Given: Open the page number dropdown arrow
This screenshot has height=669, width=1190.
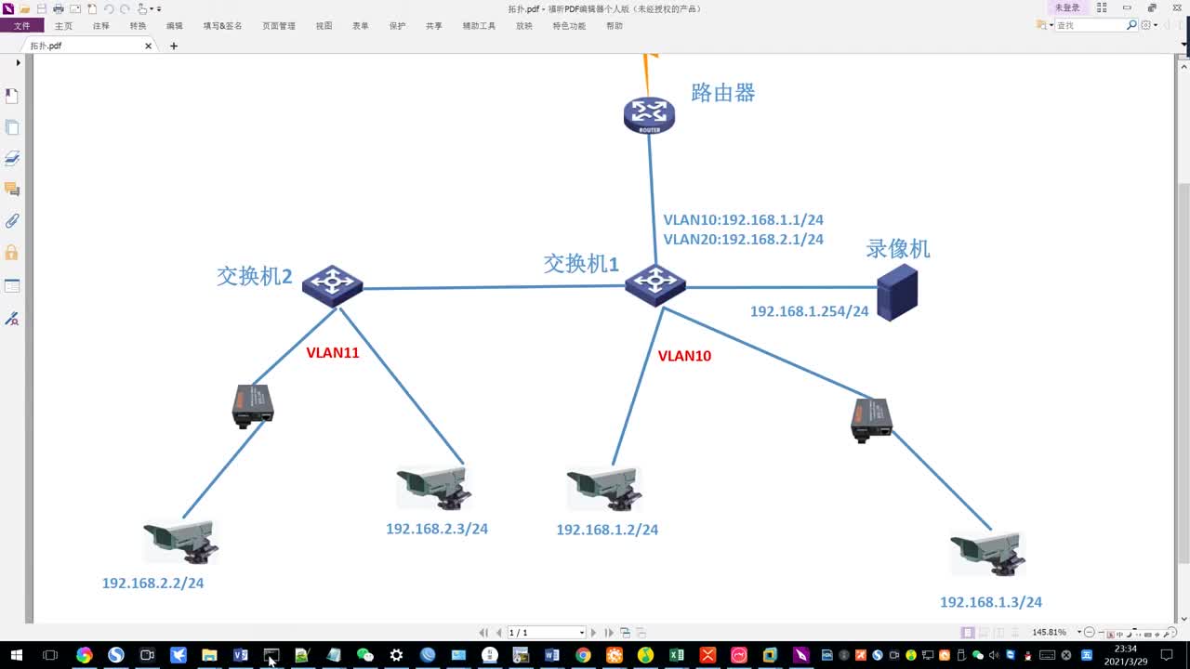Looking at the screenshot, I should 582,633.
